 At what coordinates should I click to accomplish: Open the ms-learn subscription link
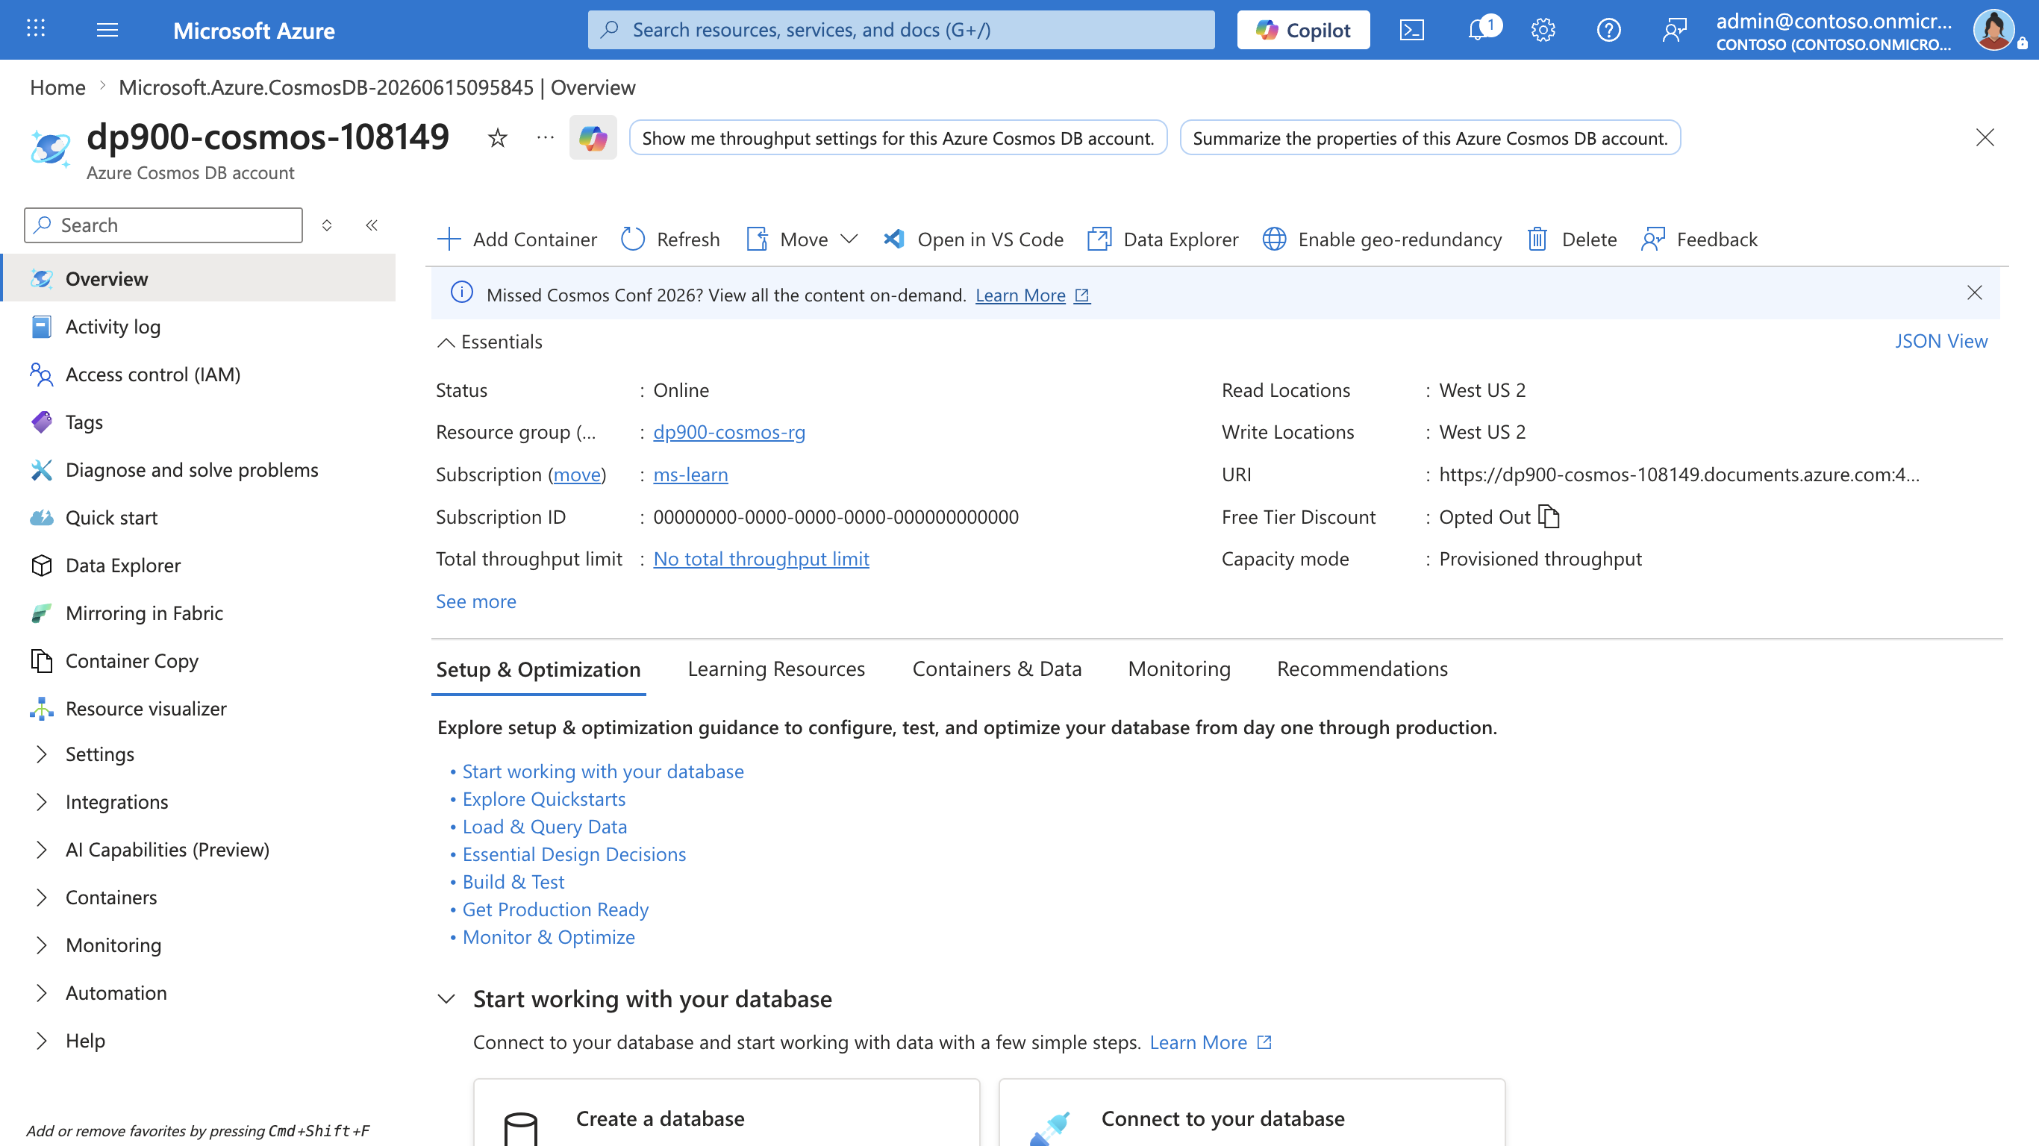[x=690, y=474]
